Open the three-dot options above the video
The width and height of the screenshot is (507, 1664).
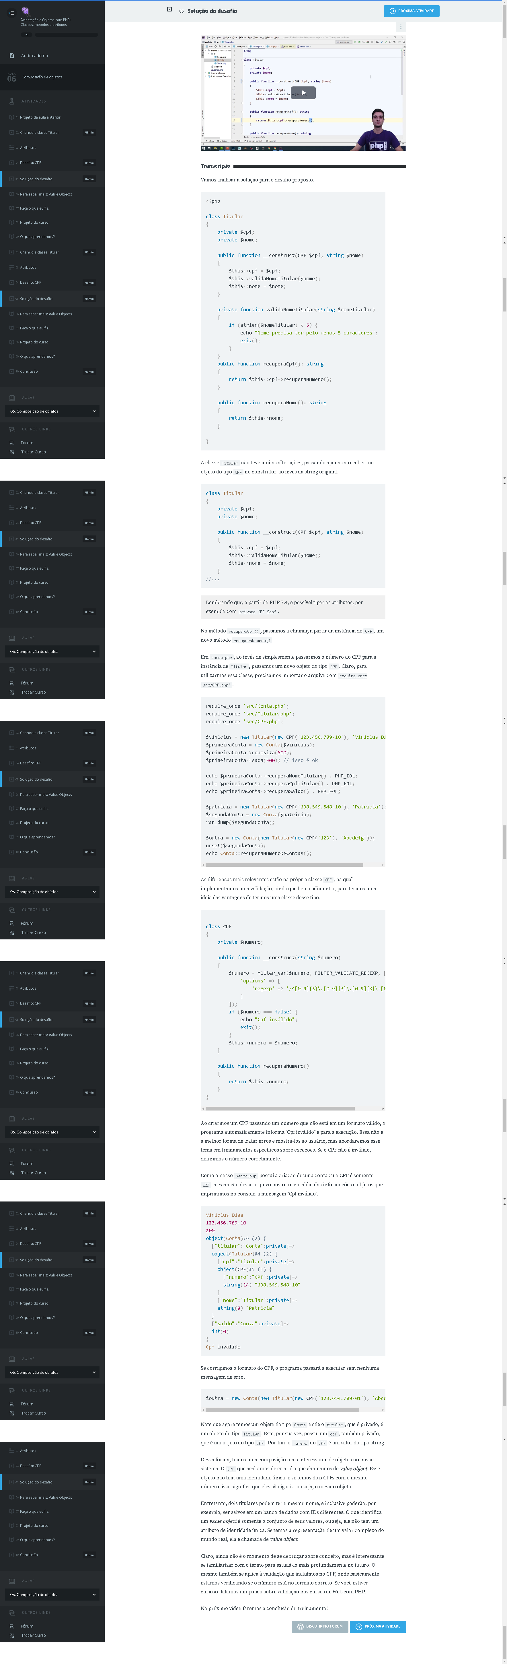401,27
